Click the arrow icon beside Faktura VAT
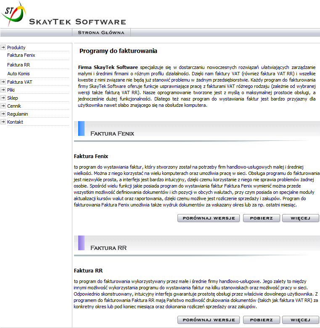320x328 pixels. (x=3, y=82)
